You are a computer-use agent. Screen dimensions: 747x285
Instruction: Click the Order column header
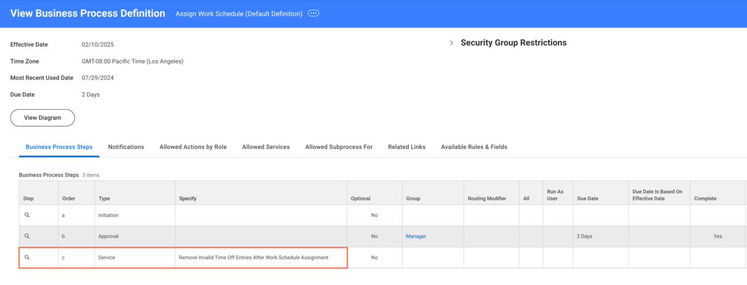[x=69, y=198]
